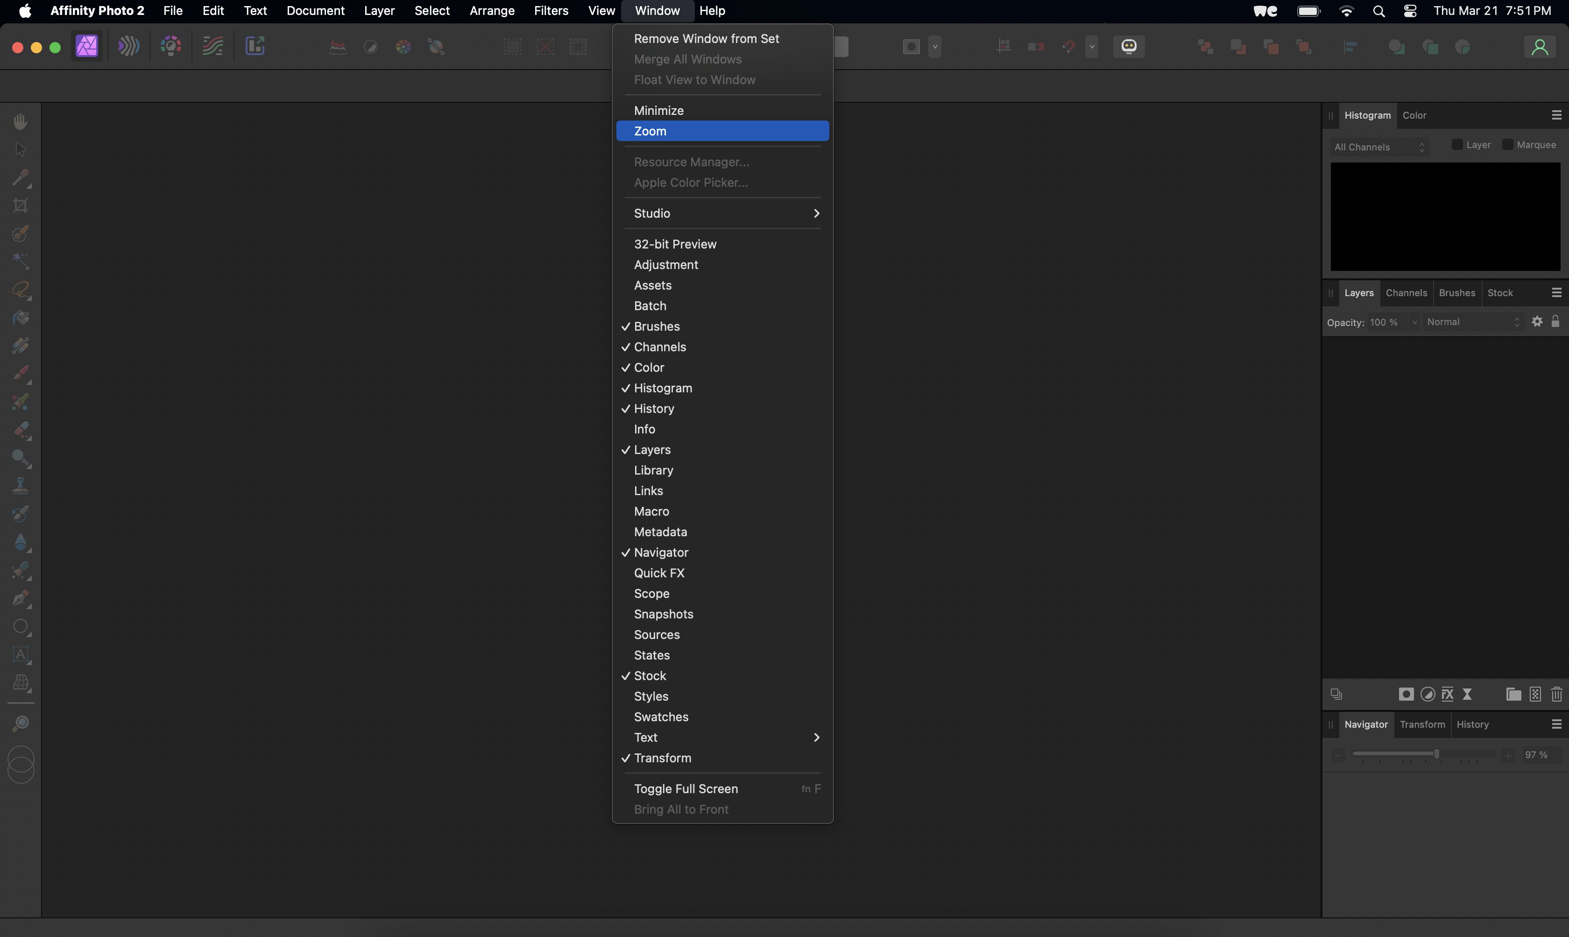This screenshot has height=937, width=1569.
Task: Switch to the Channels tab
Action: 1406,293
